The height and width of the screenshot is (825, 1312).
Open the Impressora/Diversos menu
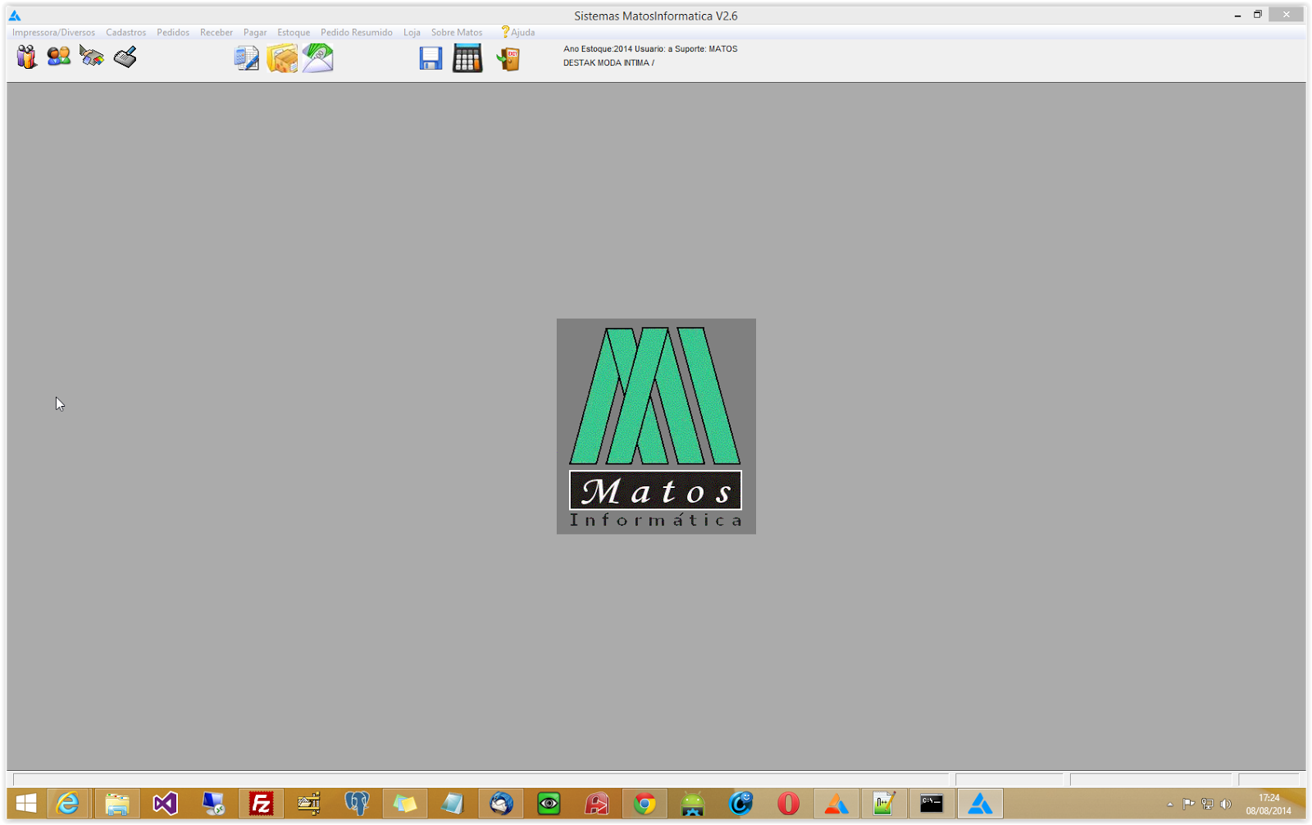pos(53,32)
